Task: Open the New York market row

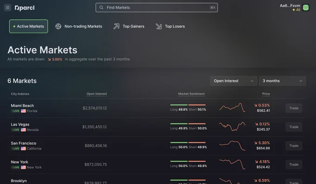Action: pyautogui.click(x=157, y=164)
